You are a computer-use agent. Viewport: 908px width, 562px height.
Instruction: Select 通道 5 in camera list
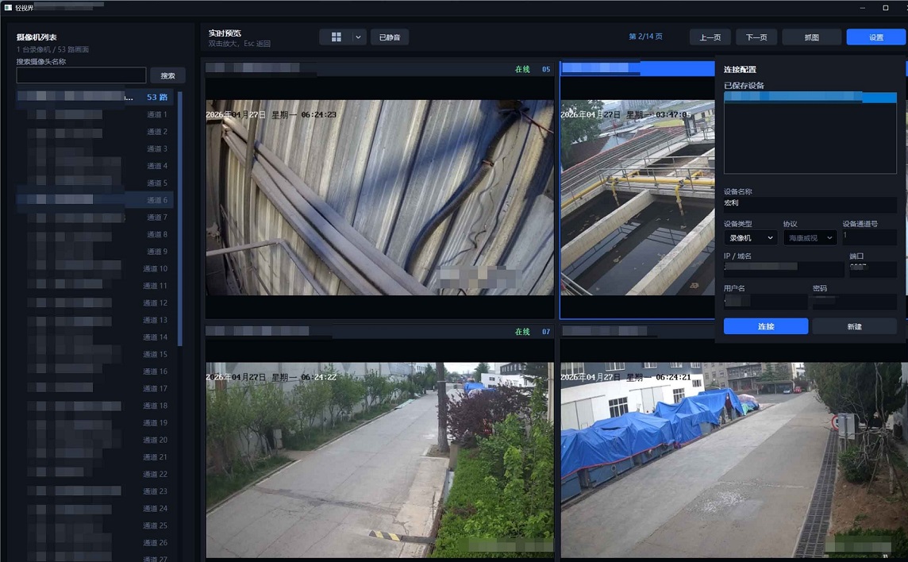(95, 183)
